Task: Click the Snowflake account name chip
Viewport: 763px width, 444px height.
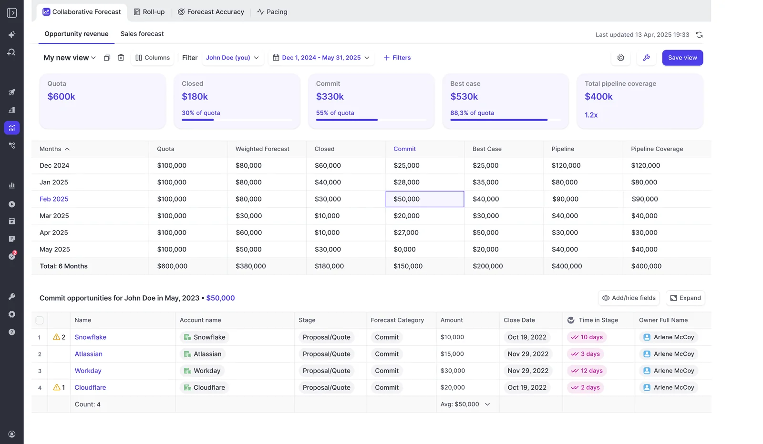Action: pyautogui.click(x=205, y=337)
